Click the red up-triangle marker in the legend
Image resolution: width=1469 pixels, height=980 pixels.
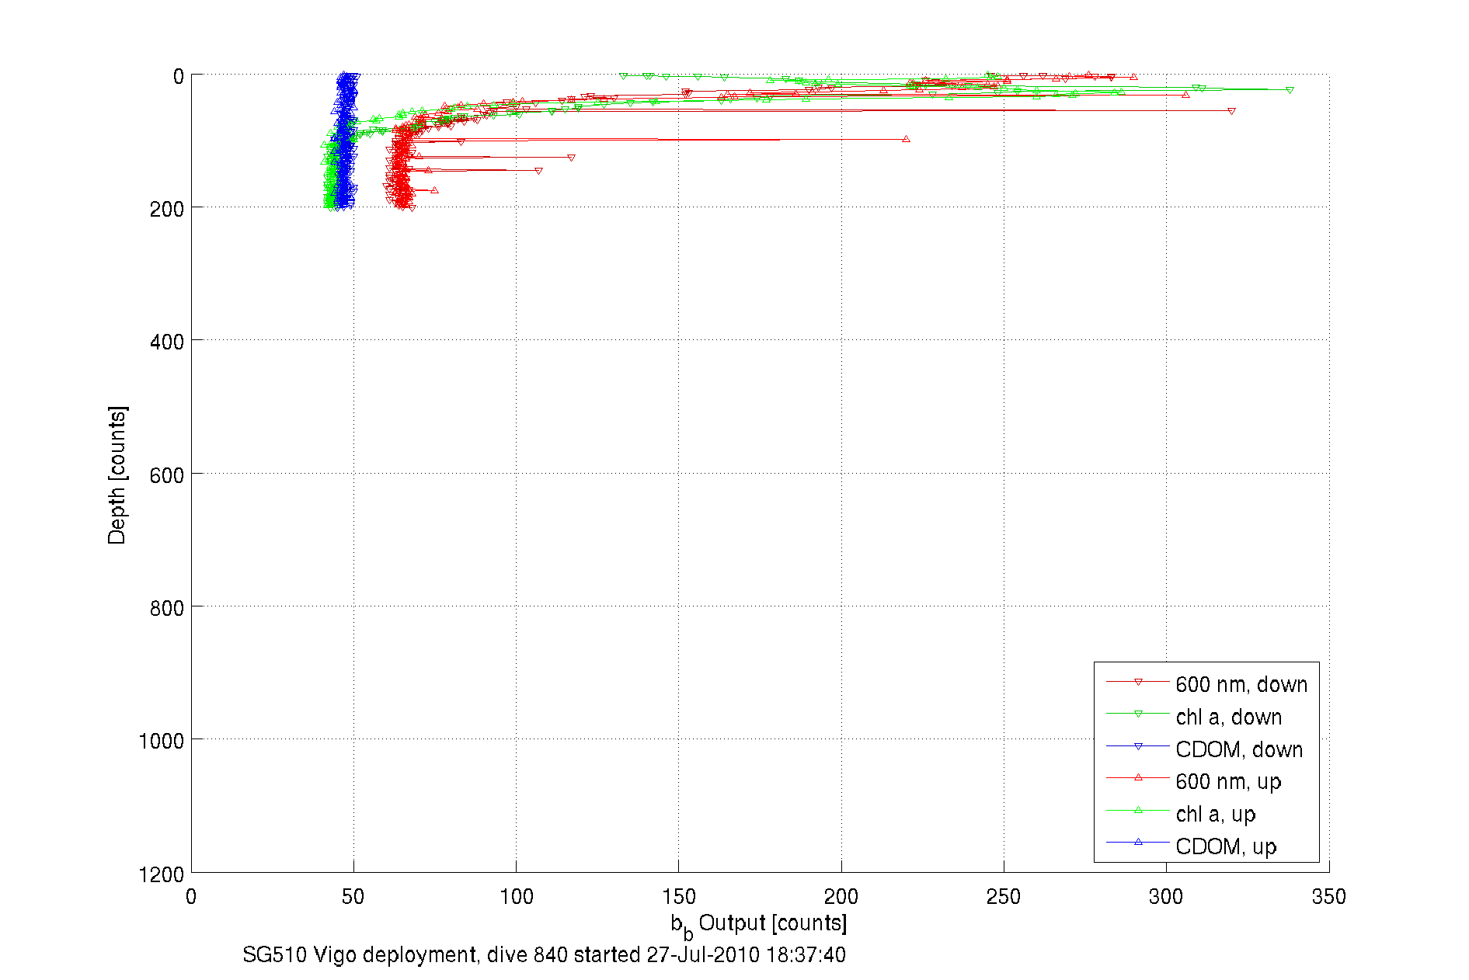click(1138, 777)
